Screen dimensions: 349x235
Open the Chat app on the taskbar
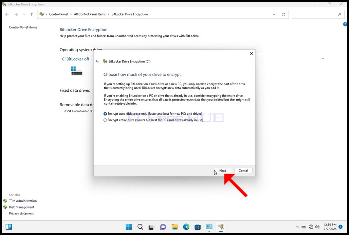click(163, 227)
